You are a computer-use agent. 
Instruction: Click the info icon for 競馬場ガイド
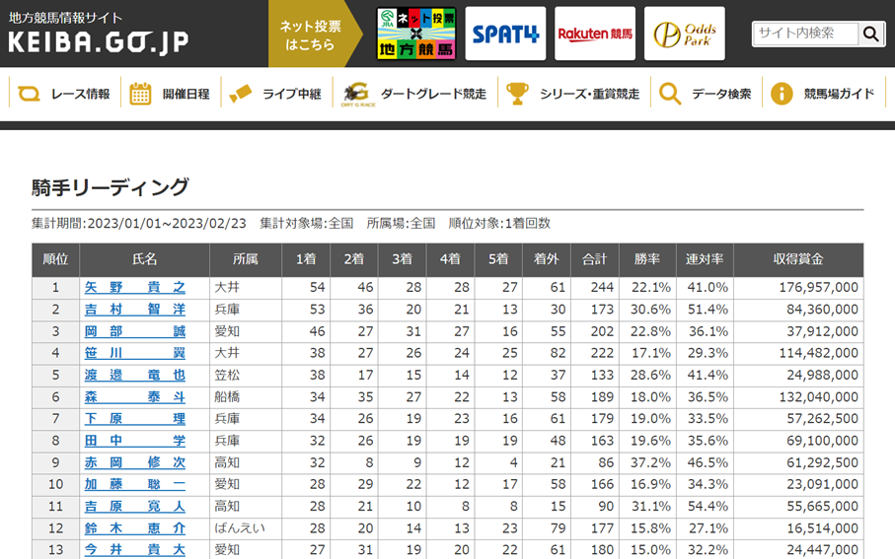click(x=782, y=94)
